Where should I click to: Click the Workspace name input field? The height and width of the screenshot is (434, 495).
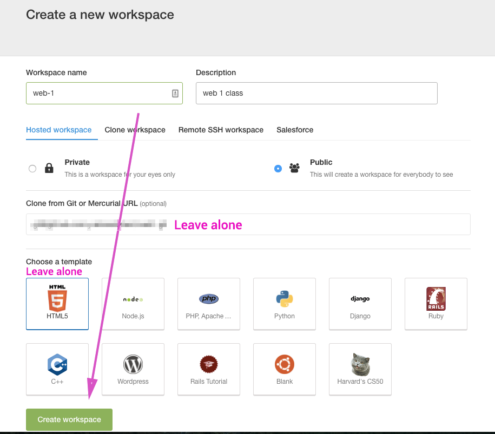click(97, 93)
